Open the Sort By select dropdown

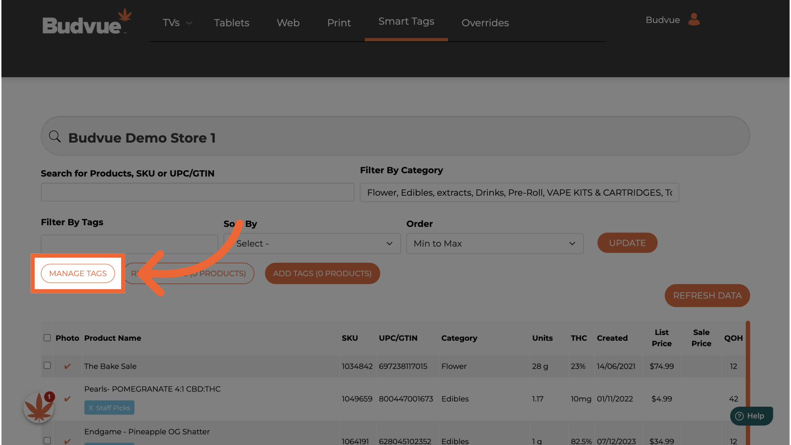pos(312,244)
